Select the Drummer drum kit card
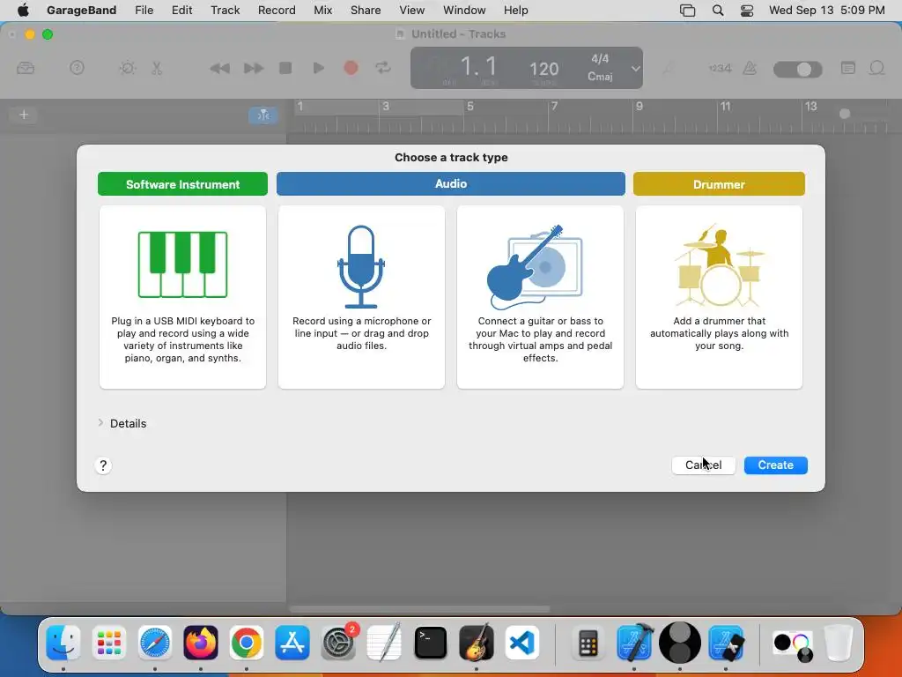The width and height of the screenshot is (902, 677). pos(719,297)
